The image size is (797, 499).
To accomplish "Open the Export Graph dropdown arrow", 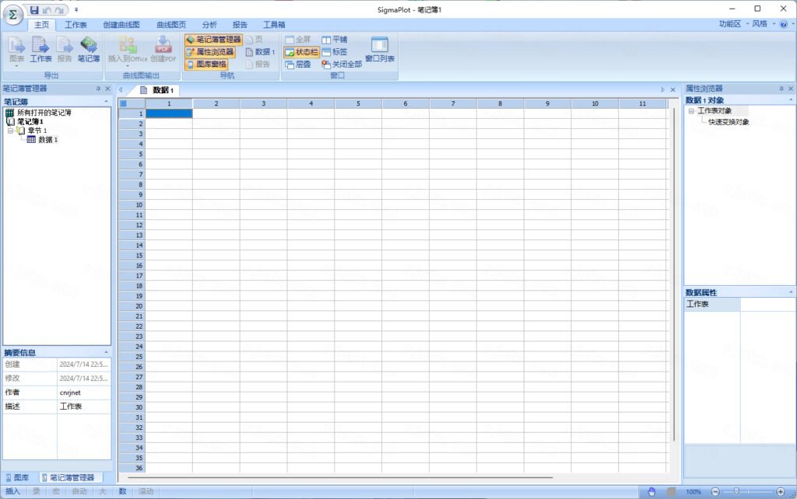I will (16, 66).
